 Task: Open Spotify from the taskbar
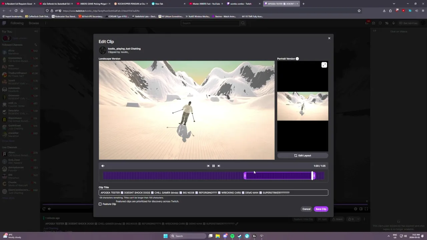[x=232, y=236]
